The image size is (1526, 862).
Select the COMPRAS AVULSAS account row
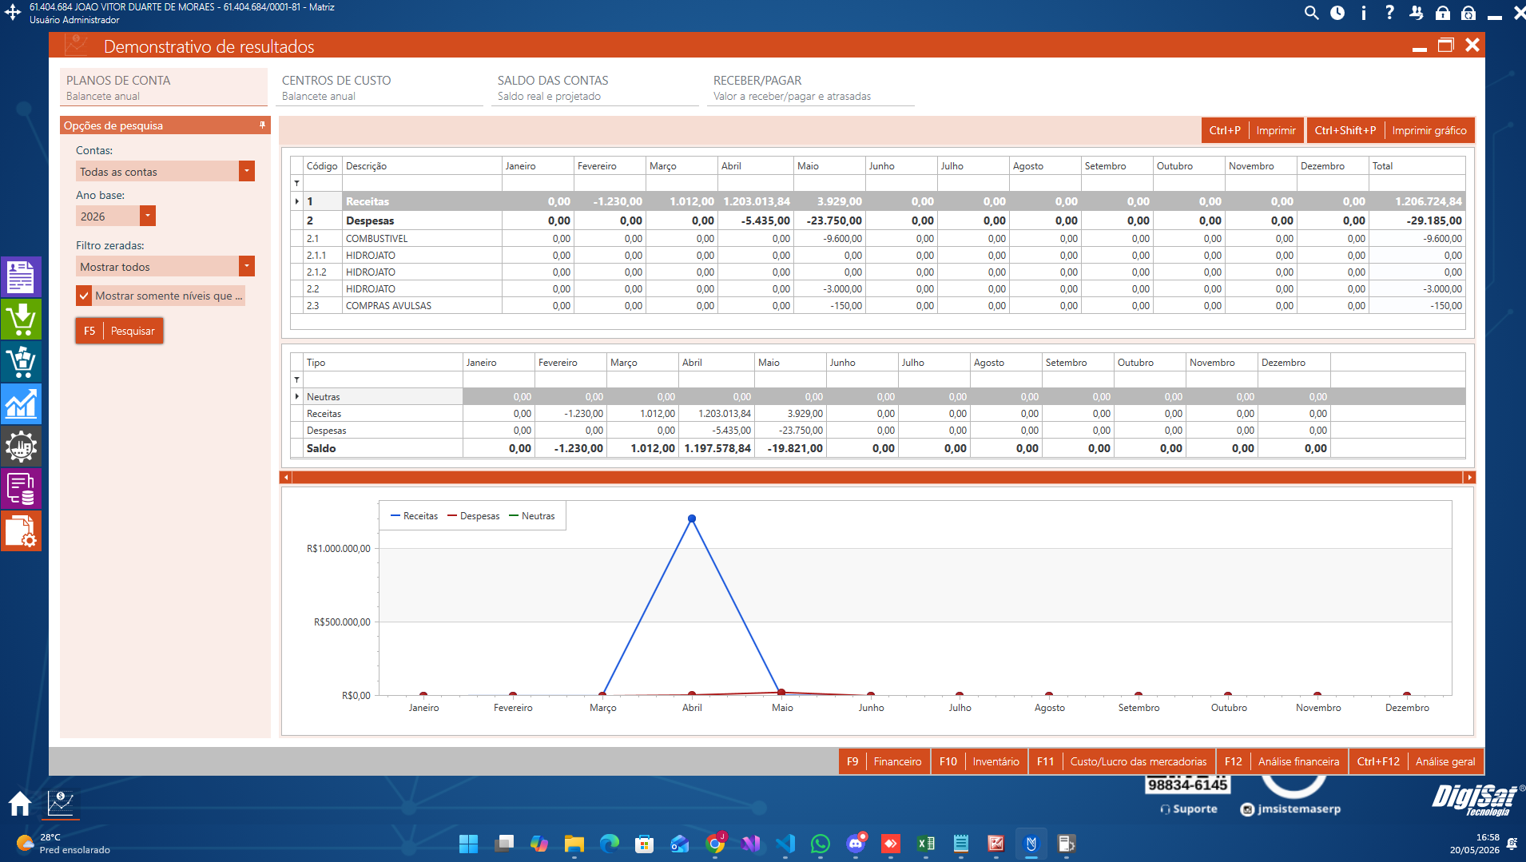(878, 306)
